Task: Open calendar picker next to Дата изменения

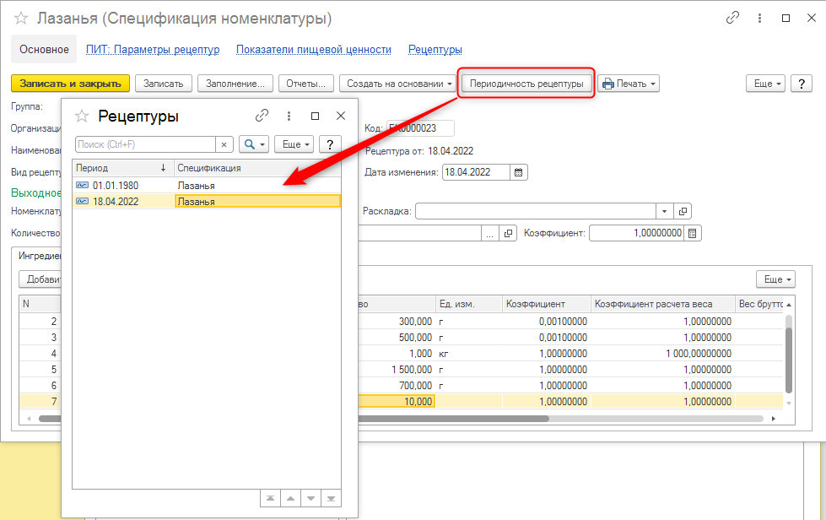Action: [519, 172]
